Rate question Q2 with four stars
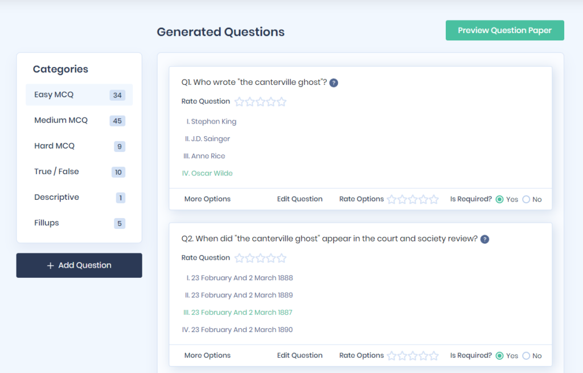The image size is (583, 373). pyautogui.click(x=271, y=259)
